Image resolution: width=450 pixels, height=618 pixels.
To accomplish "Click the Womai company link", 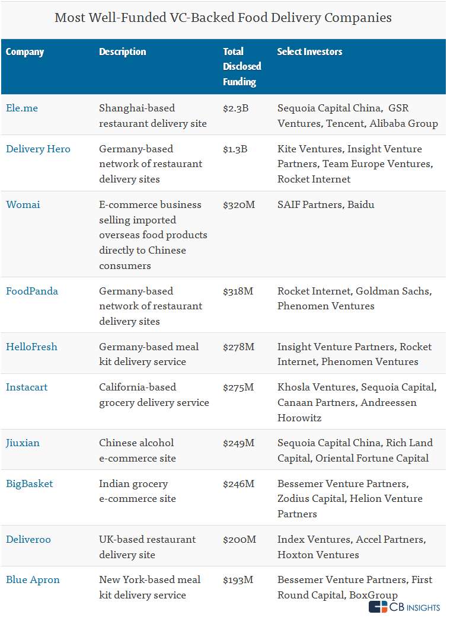I will 23,204.
